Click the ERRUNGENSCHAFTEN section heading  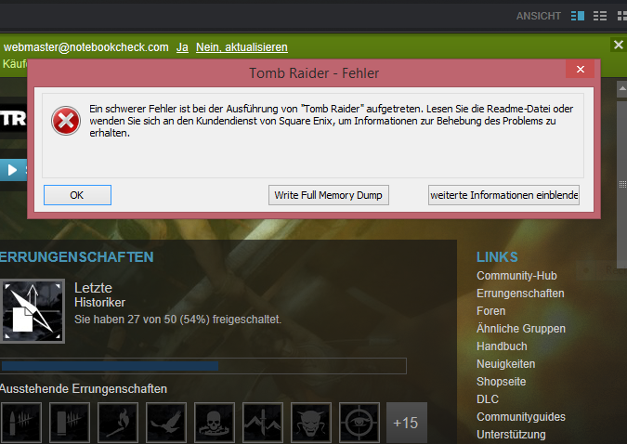pos(76,256)
